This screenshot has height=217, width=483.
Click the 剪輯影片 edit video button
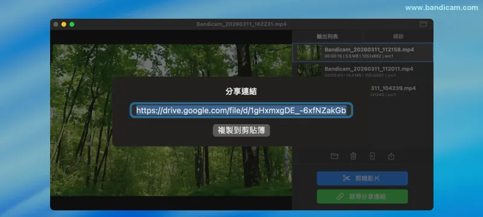pos(362,178)
